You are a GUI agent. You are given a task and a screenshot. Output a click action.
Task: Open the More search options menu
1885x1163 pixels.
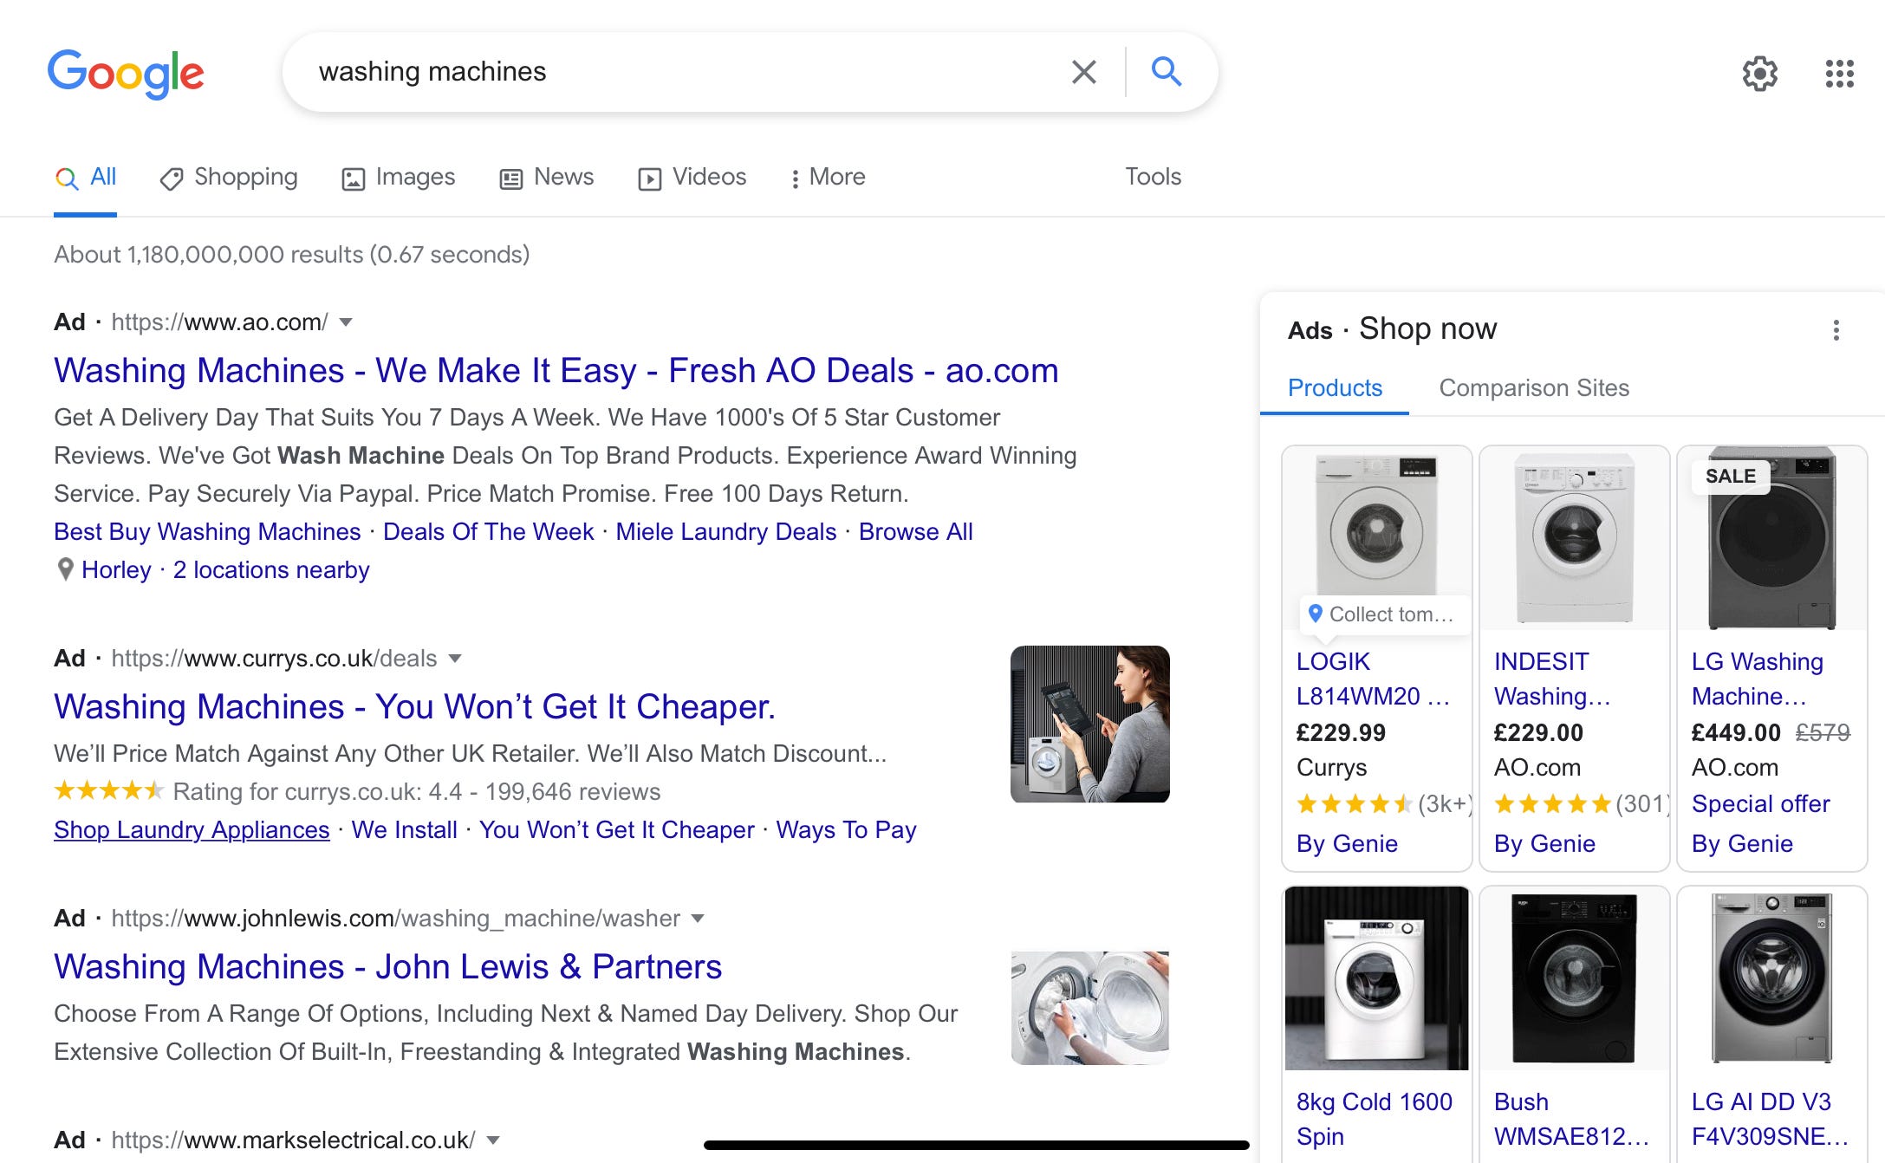(827, 178)
